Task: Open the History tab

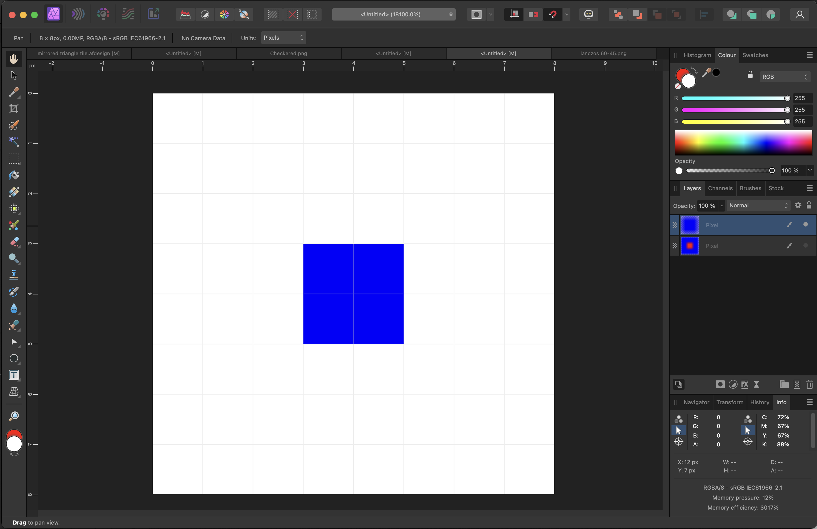Action: pyautogui.click(x=759, y=402)
